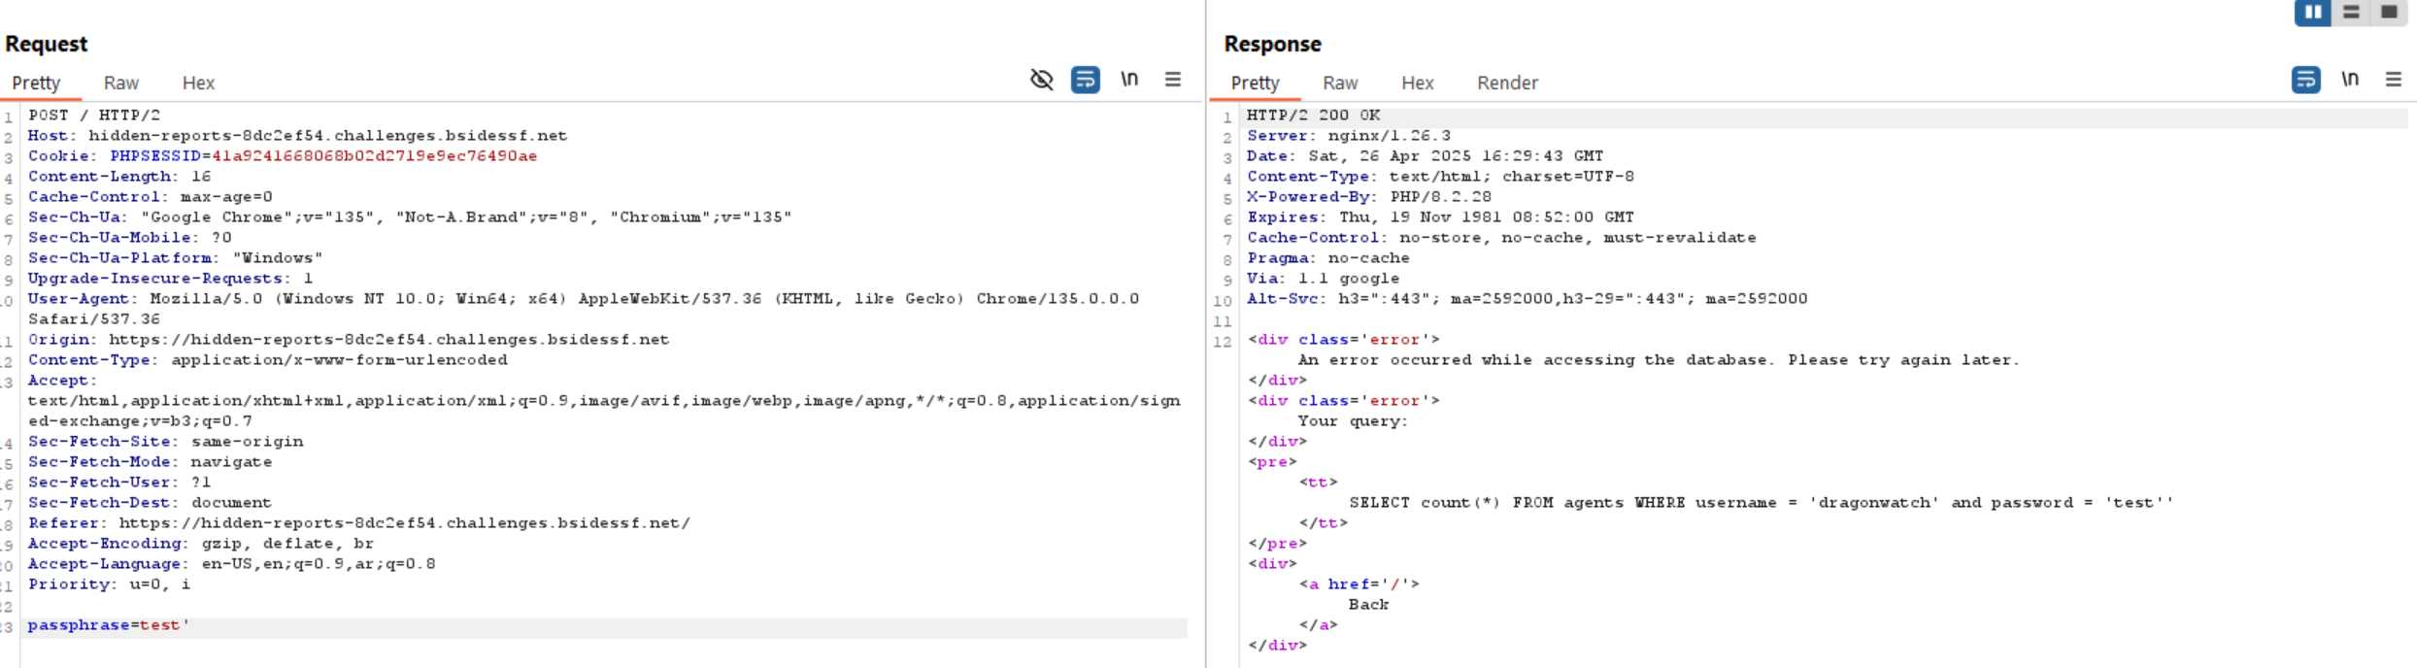The height and width of the screenshot is (668, 2417).
Task: Select the Pretty tab in Response panel
Action: click(x=1256, y=83)
